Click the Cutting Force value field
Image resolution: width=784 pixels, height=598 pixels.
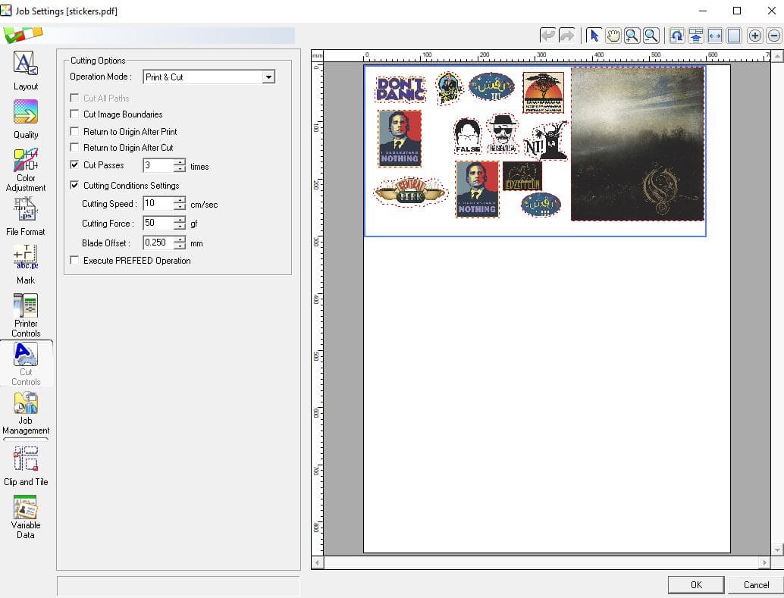(158, 223)
